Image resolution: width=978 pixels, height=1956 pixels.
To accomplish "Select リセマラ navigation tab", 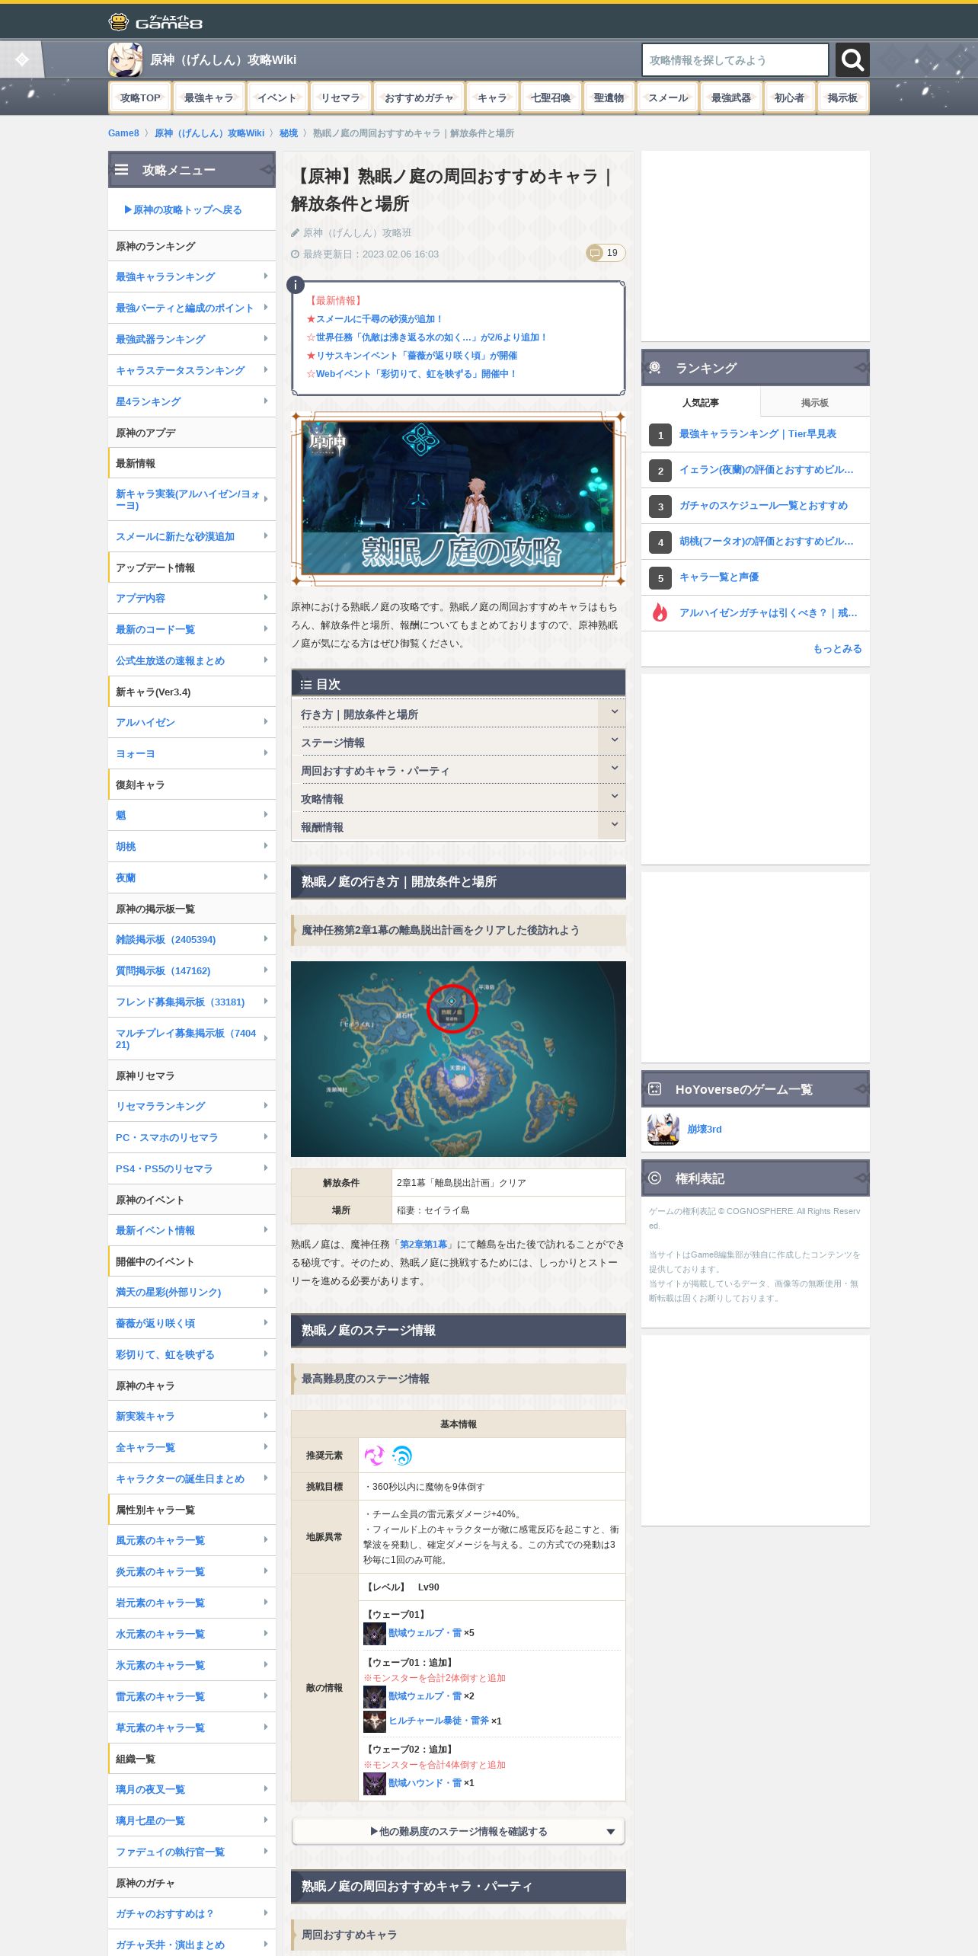I will tap(340, 97).
